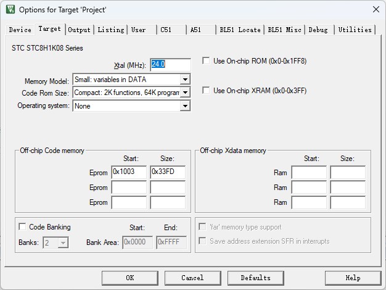Open the BL51 Locate tab
Image resolution: width=386 pixels, height=290 pixels.
click(x=240, y=30)
